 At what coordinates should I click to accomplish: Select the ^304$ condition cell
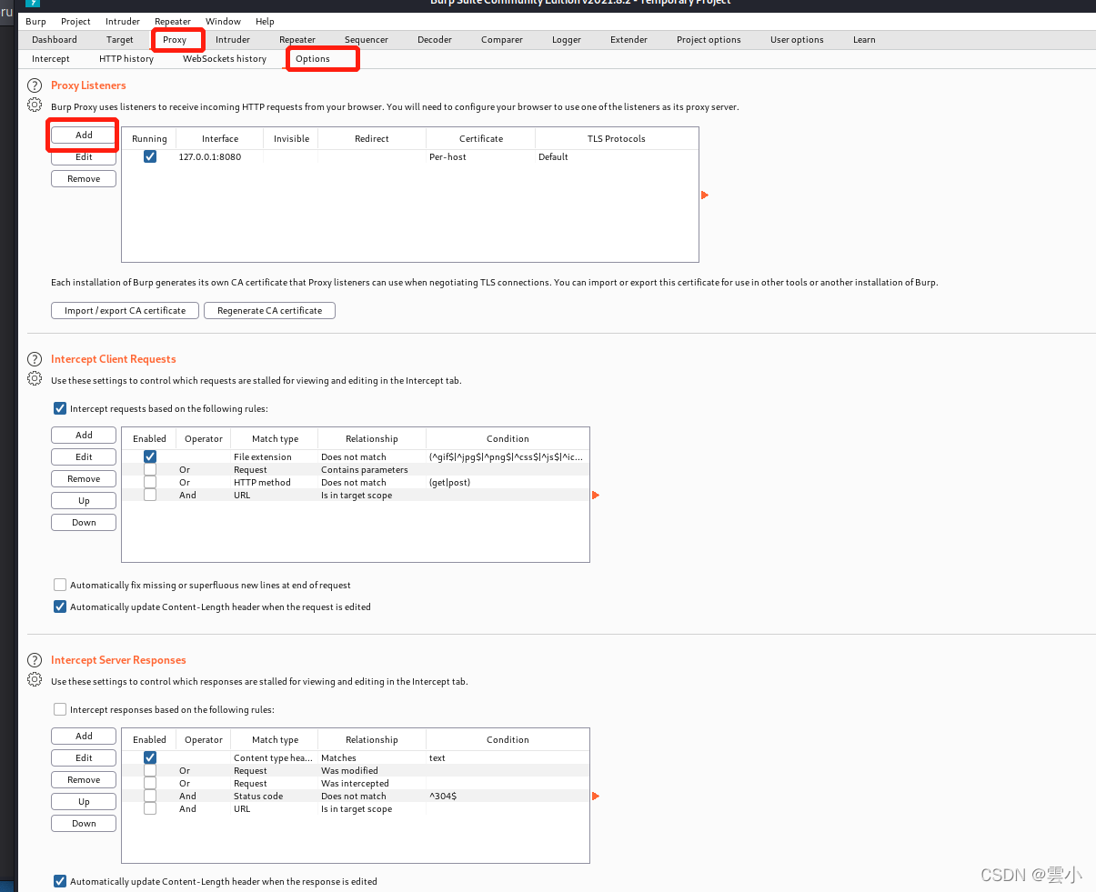click(508, 796)
